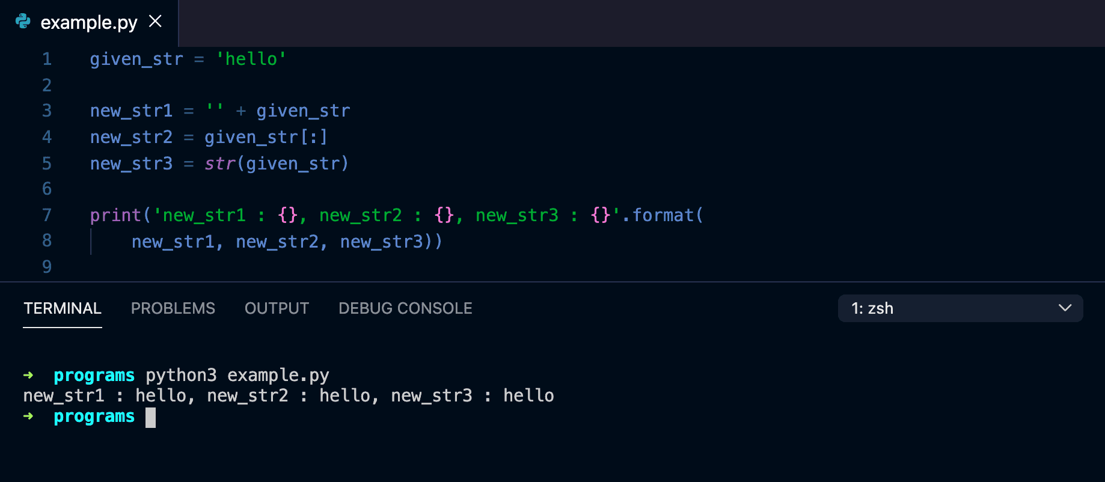Open the DEBUG CONSOLE tab
This screenshot has height=482, width=1105.
(405, 308)
